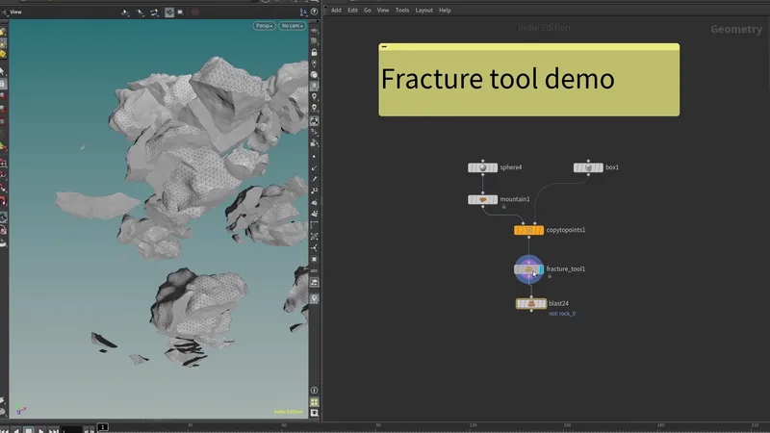Open the Edit menu in network editor
The height and width of the screenshot is (433, 770).
coord(352,11)
